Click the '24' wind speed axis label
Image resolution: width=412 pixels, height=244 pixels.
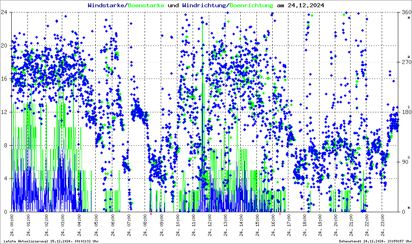click(x=5, y=12)
